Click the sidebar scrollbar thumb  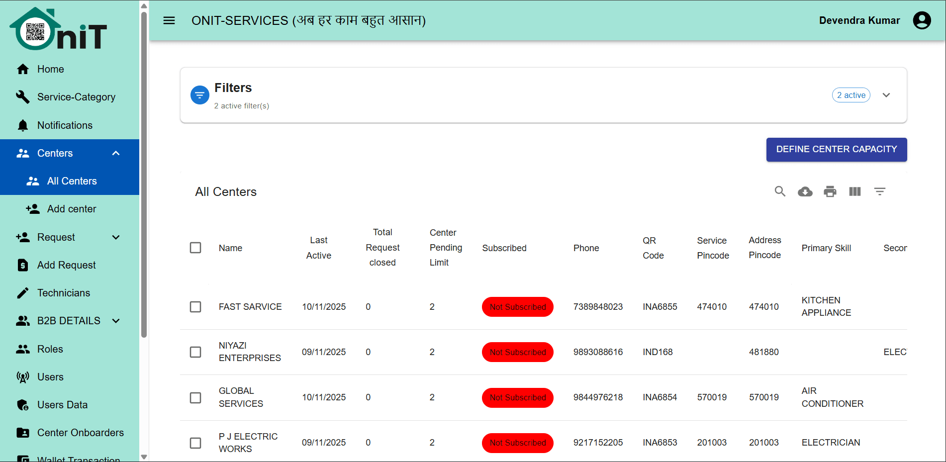tap(144, 174)
